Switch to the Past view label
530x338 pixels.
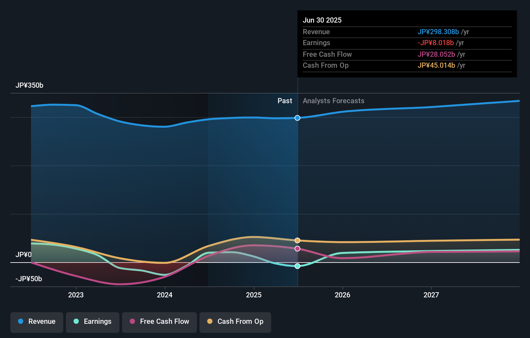coord(285,101)
